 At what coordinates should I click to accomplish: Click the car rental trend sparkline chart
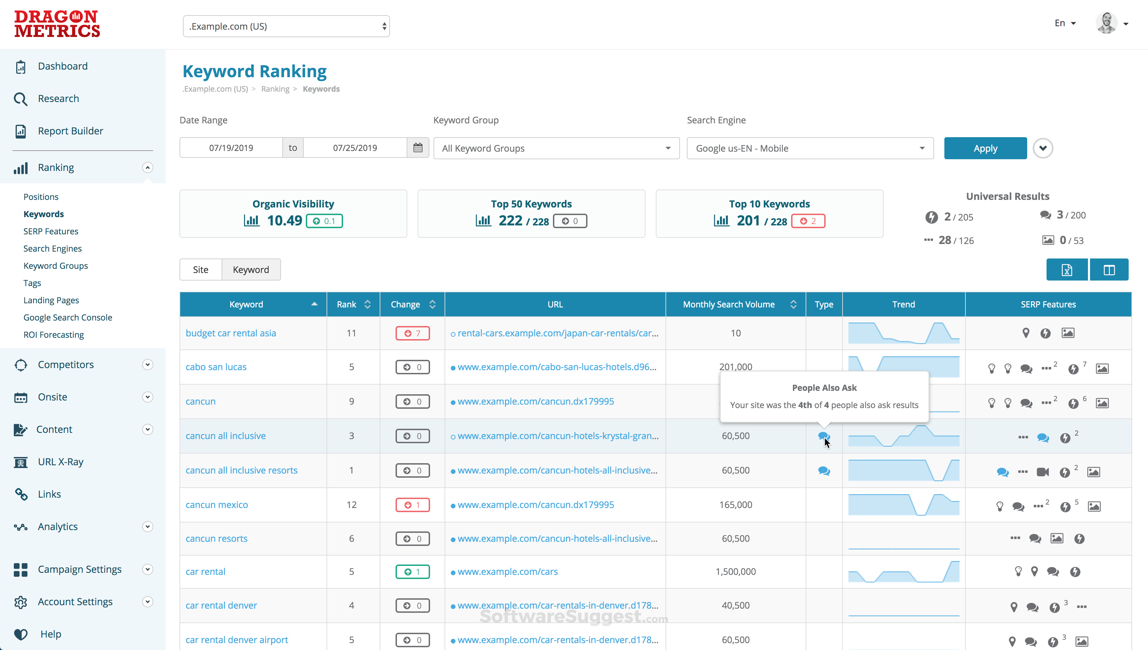point(903,572)
